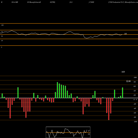Select the tallest green MR histogram bar
Screen dimensions: 138x138
point(57,90)
